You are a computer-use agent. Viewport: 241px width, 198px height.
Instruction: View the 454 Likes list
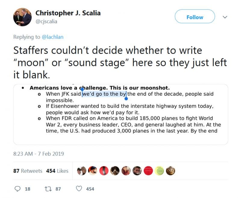click(x=57, y=171)
